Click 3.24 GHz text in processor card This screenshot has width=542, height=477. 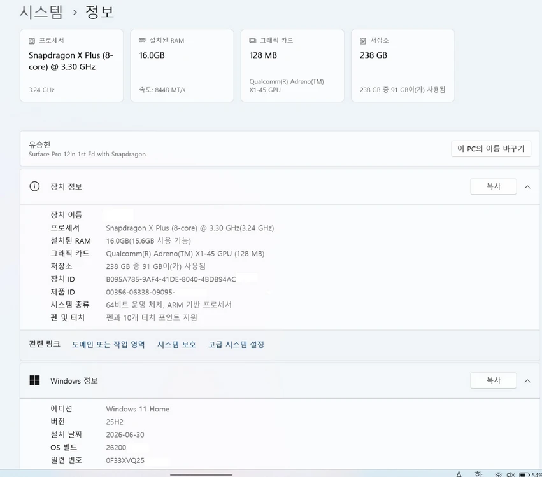point(41,90)
